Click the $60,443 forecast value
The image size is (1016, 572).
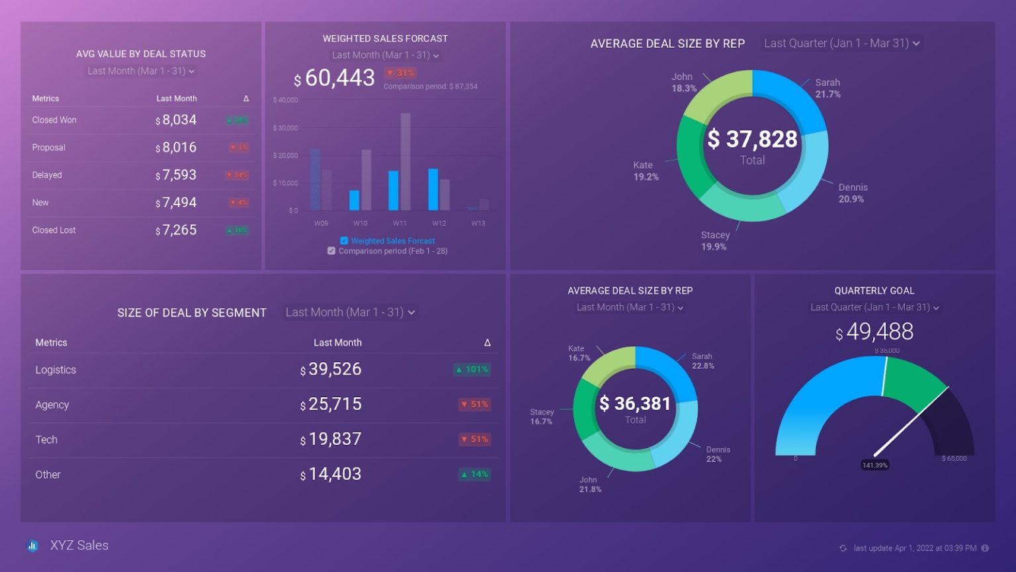(335, 77)
